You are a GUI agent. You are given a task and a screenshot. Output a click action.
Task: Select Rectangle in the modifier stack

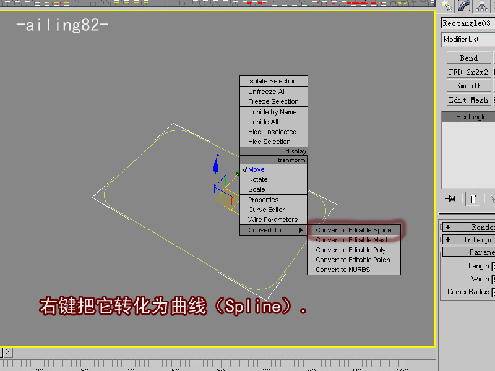pos(468,117)
